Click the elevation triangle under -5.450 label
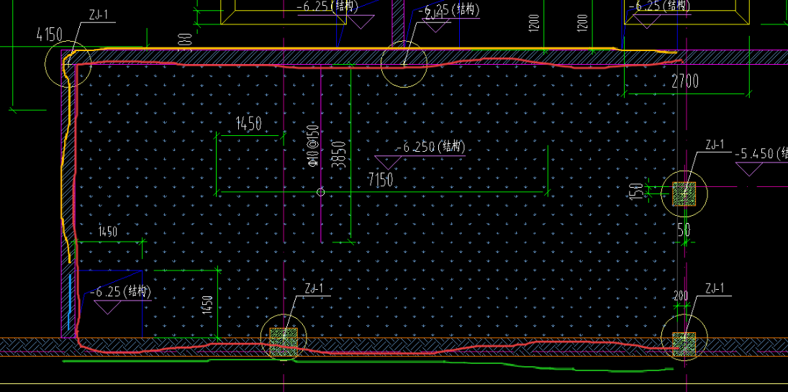 click(x=749, y=169)
